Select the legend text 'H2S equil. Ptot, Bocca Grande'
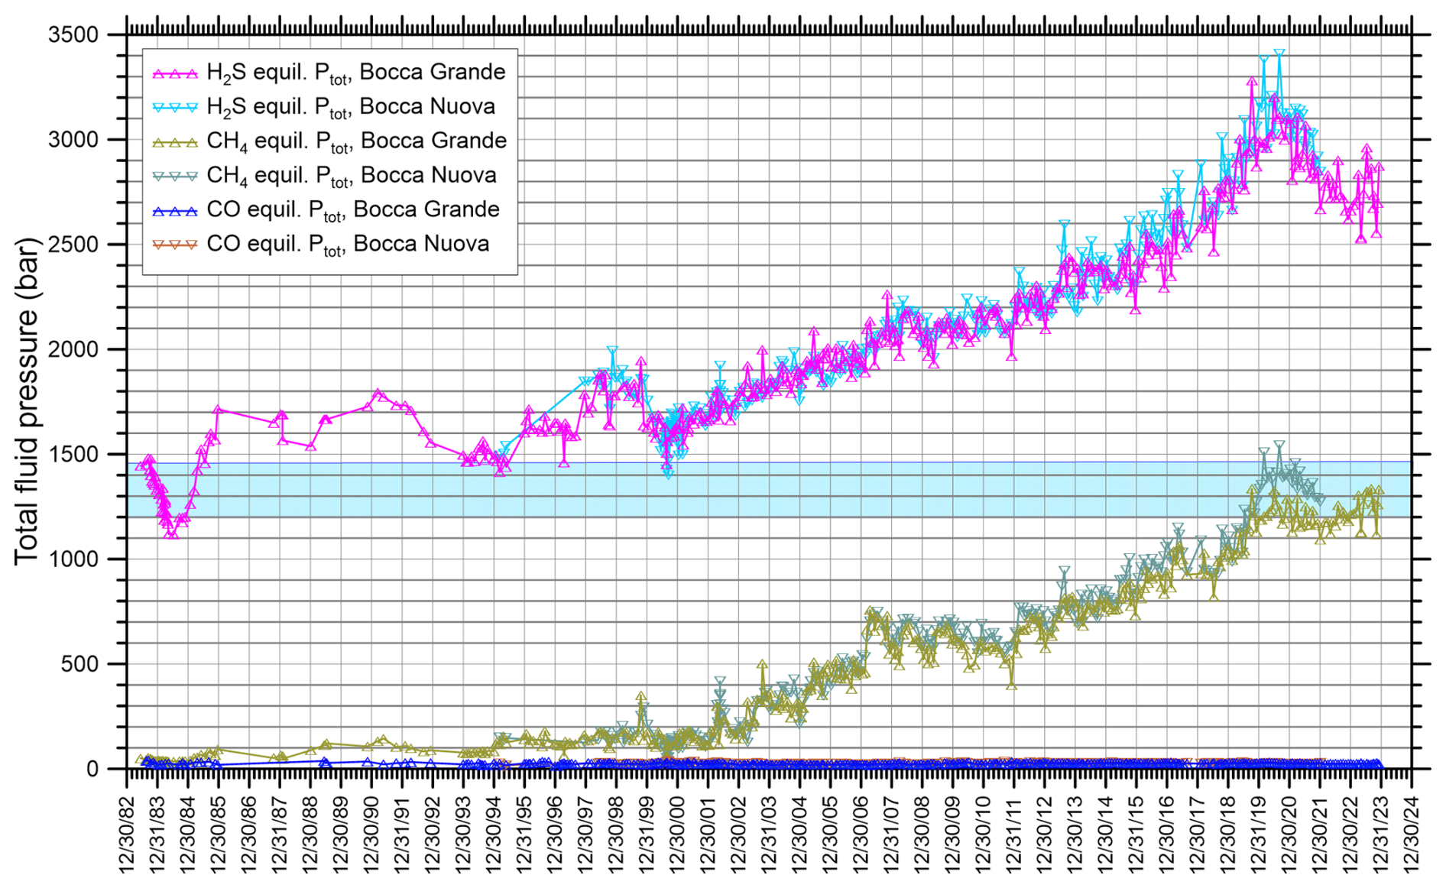 tap(356, 73)
